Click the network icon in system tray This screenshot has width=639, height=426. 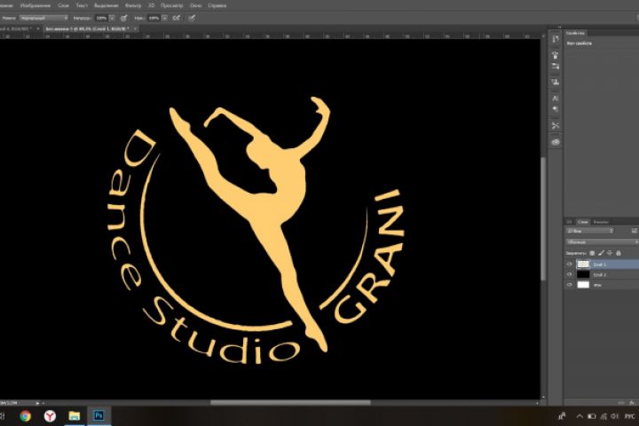pos(603,416)
